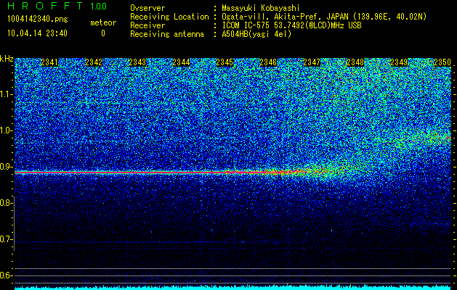Click the 2343 time marker
The width and height of the screenshot is (457, 290).
[137, 62]
